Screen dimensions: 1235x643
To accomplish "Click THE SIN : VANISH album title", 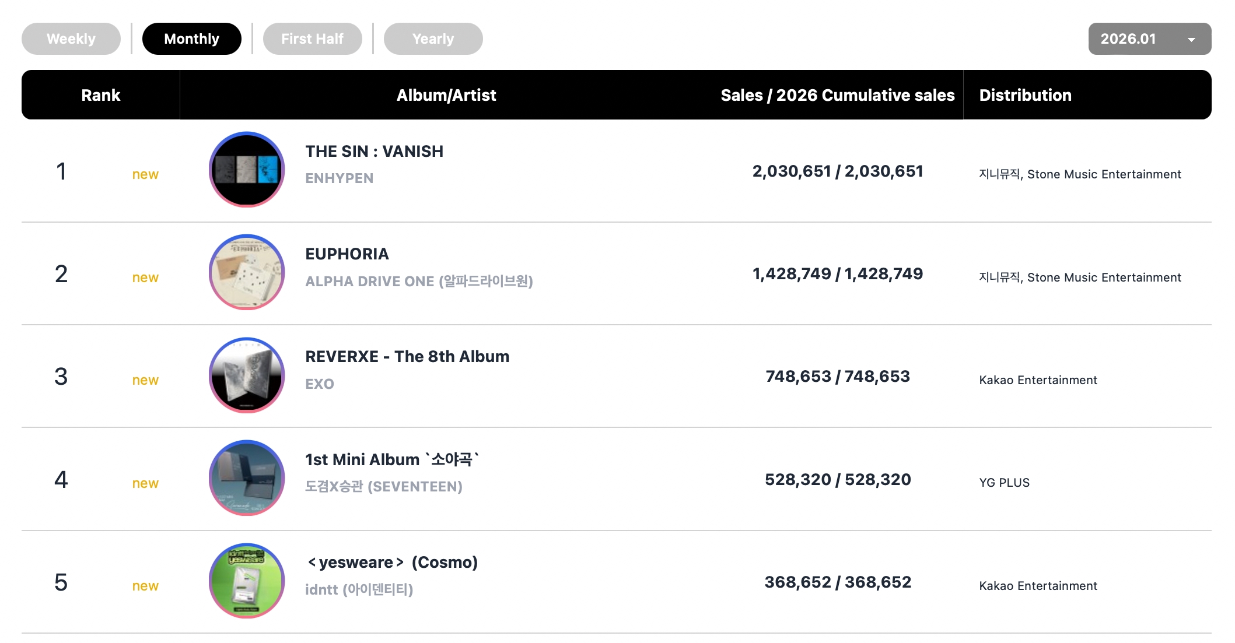I will (x=374, y=152).
